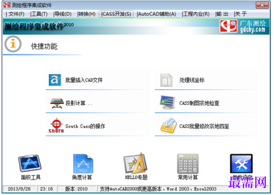The height and width of the screenshot is (195, 274).
Task: Open the 处理线坐标 shortcut text
Action: [192, 80]
